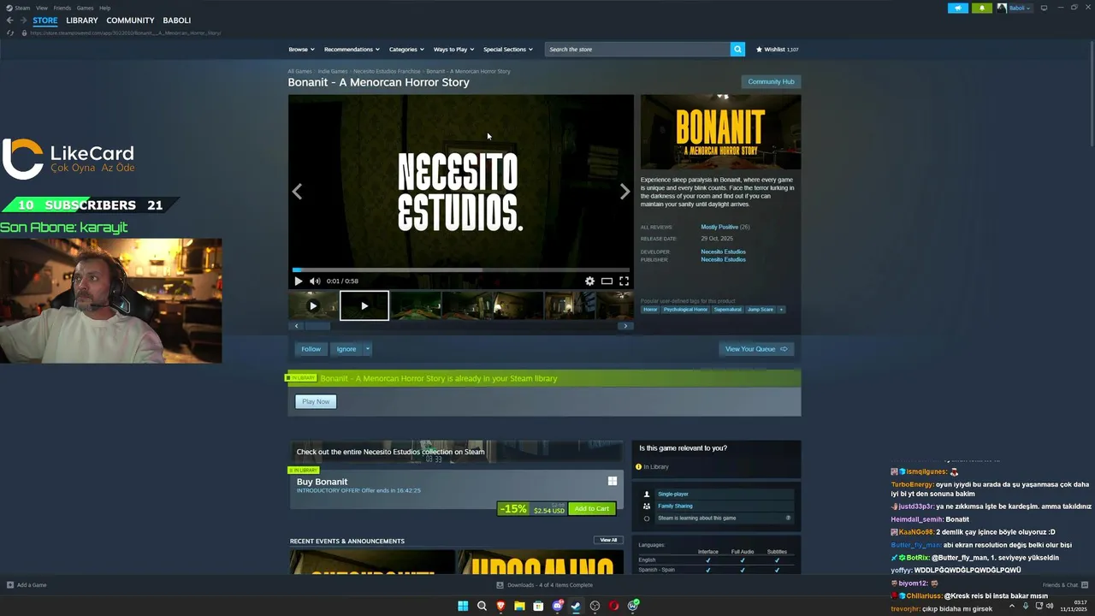The height and width of the screenshot is (616, 1095).
Task: Click Add a Game plus icon
Action: (x=10, y=585)
